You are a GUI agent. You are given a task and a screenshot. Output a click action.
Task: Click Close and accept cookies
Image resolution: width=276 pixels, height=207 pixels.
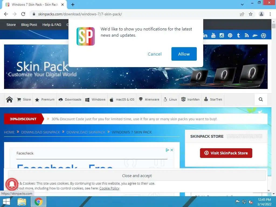tap(137, 176)
